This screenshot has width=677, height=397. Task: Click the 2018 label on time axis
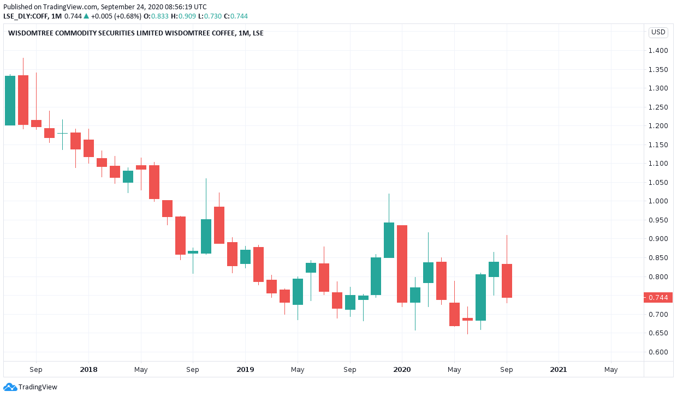88,369
